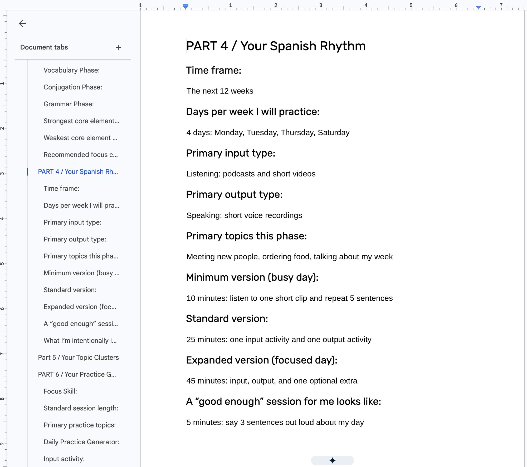Jump to Conjugation Phase: heading
The height and width of the screenshot is (467, 527).
pyautogui.click(x=73, y=87)
